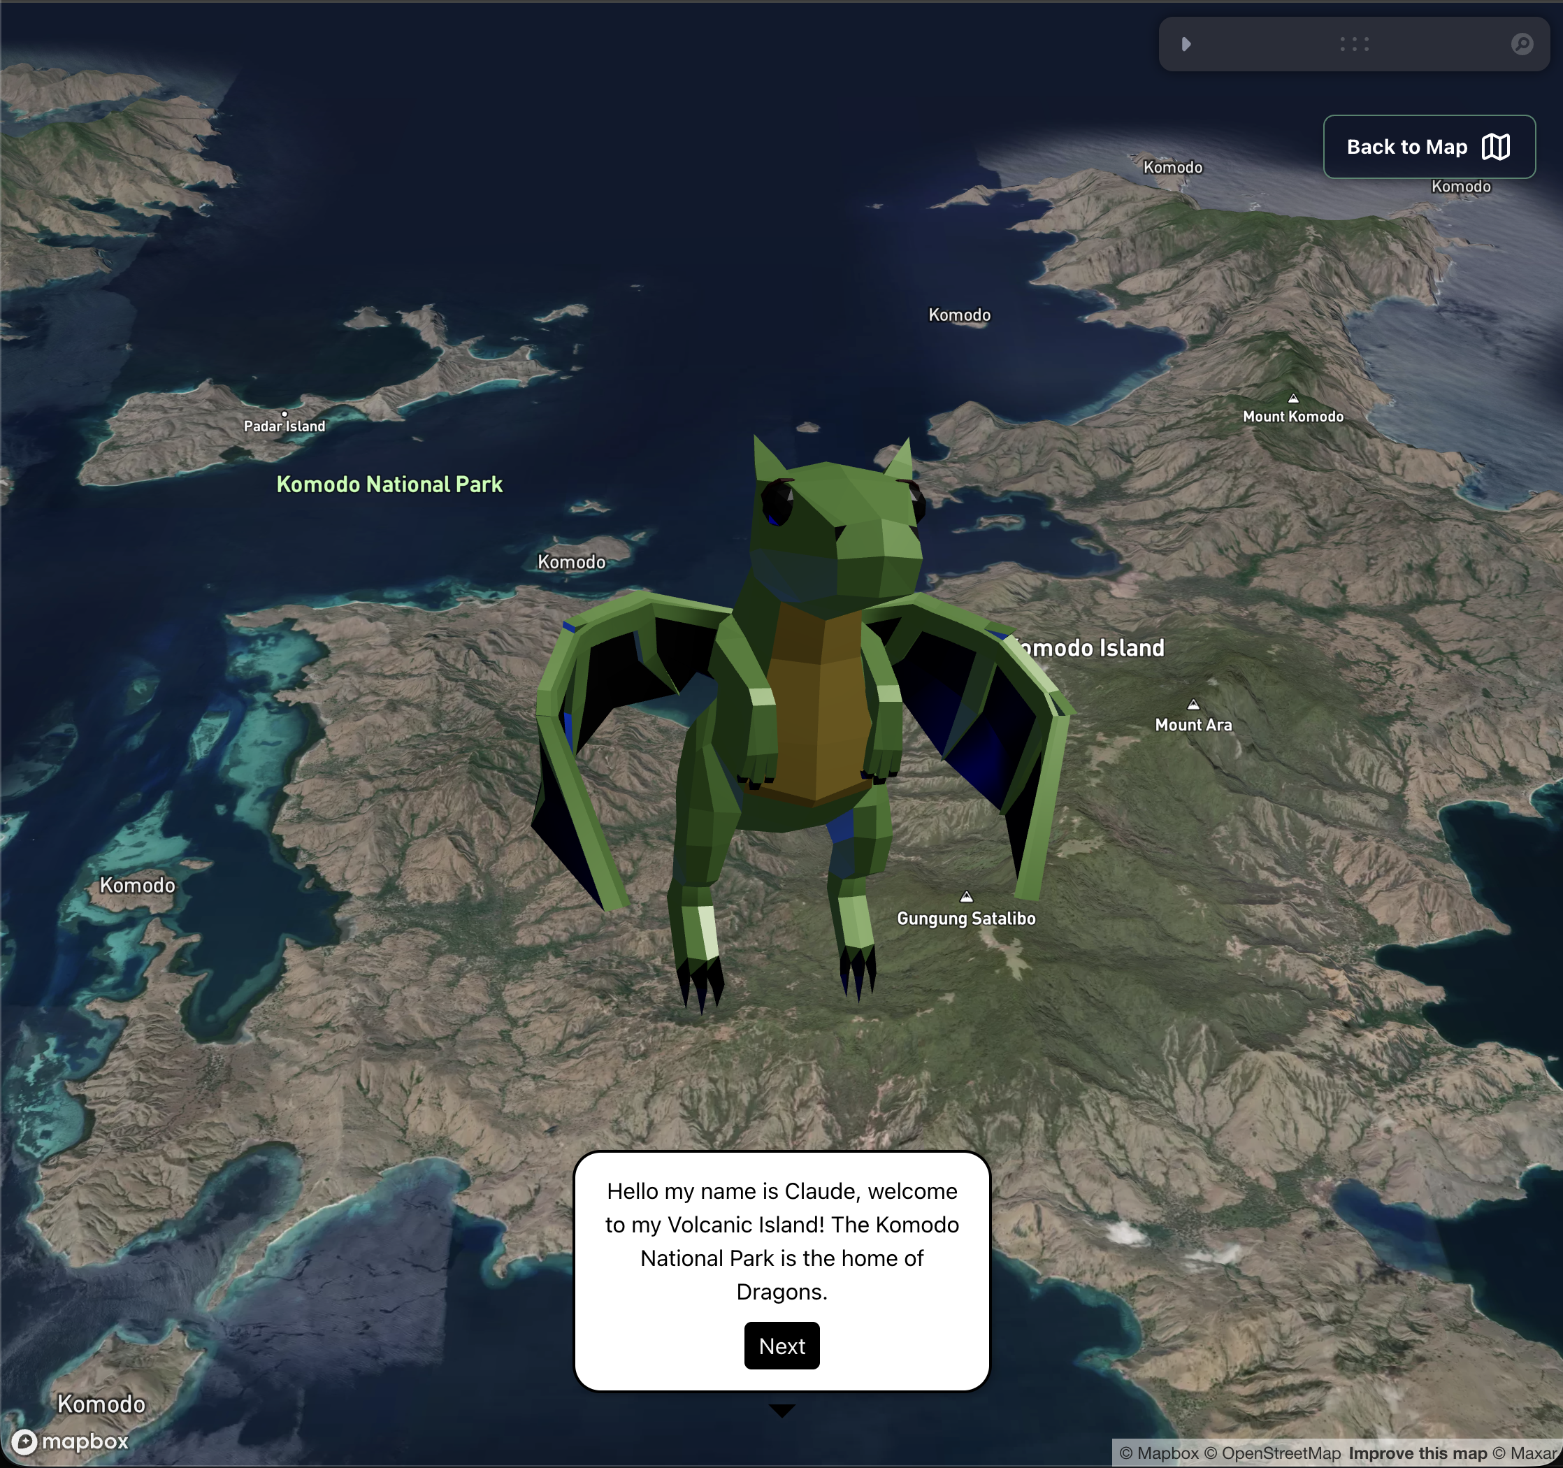Click the Padar Island point marker

[284, 414]
